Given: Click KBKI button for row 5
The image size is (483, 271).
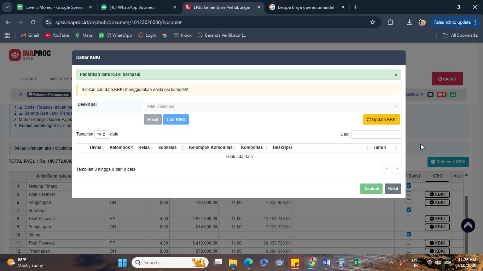Looking at the screenshot, I should point(437,194).
